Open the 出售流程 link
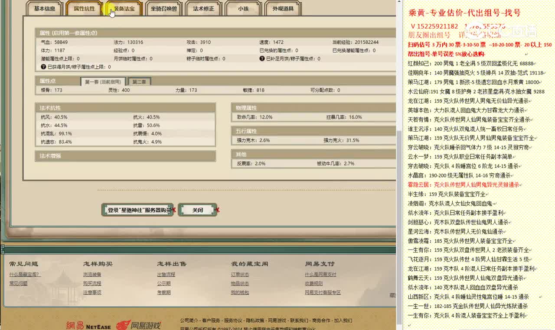 click(x=166, y=275)
